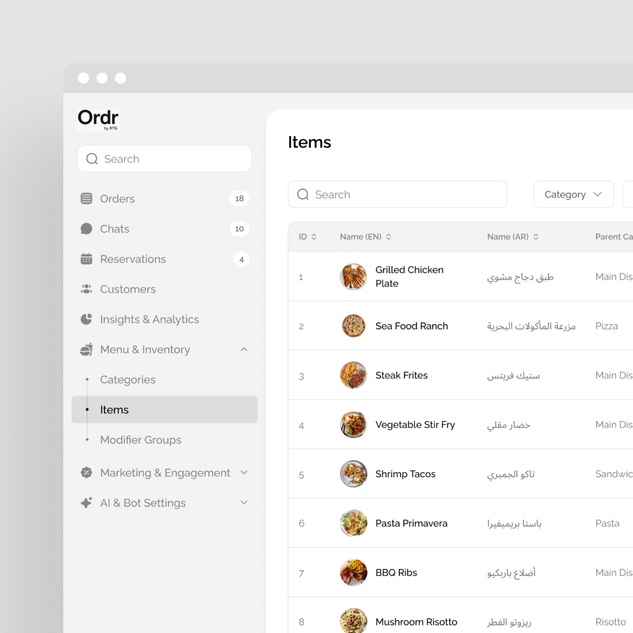Screen dimensions: 633x633
Task: Click the Arabic name for BBQ Ribs
Action: pyautogui.click(x=511, y=573)
